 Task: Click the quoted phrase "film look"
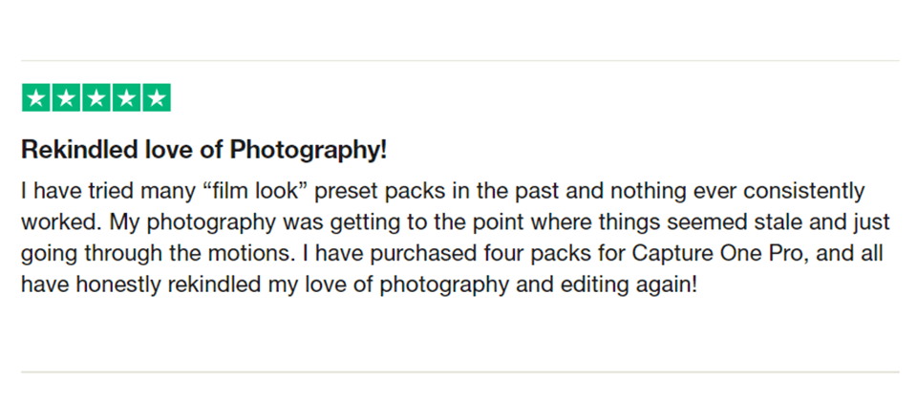pyautogui.click(x=253, y=191)
